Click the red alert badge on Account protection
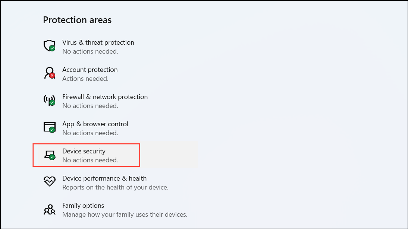The width and height of the screenshot is (408, 229). click(x=52, y=76)
